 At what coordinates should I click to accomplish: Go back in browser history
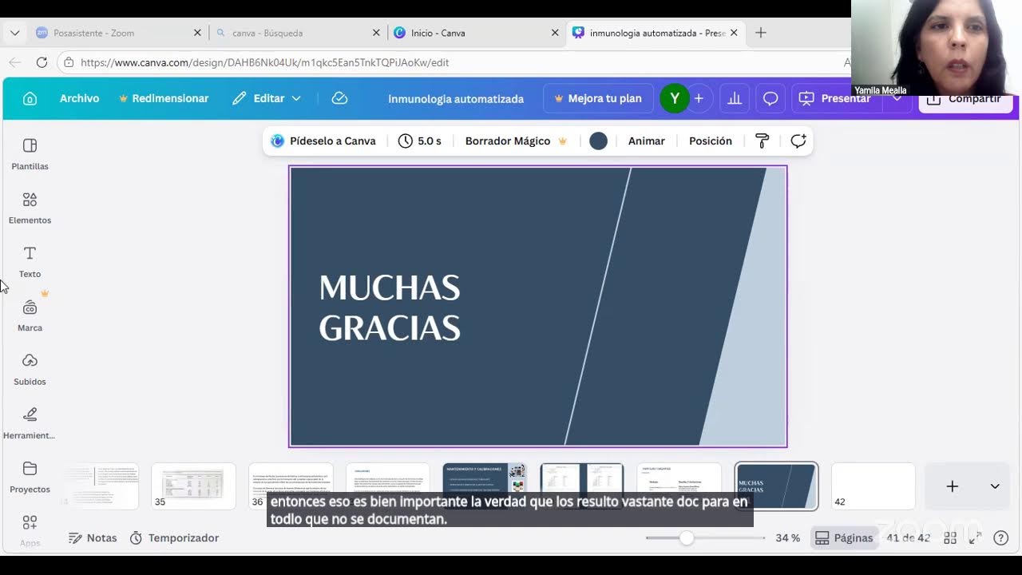15,62
